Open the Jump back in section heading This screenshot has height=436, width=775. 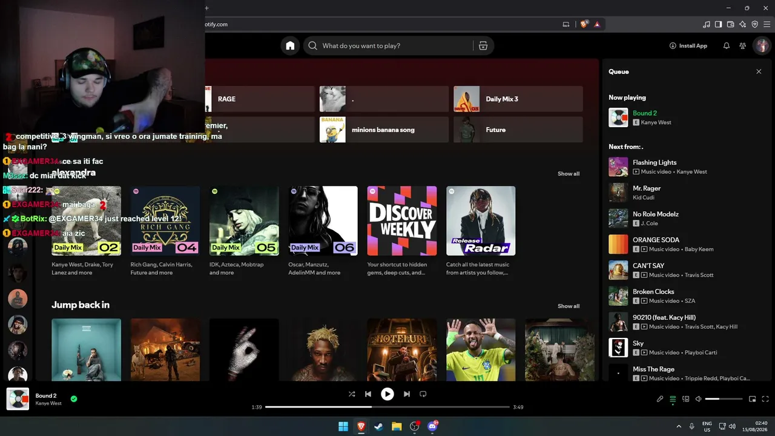tap(81, 305)
